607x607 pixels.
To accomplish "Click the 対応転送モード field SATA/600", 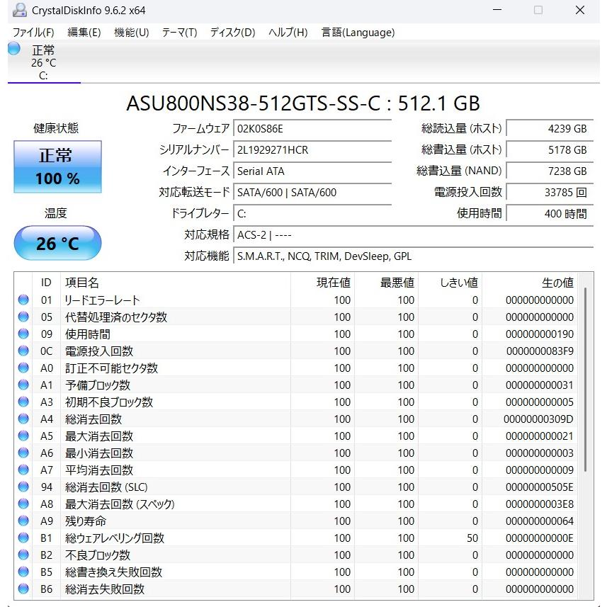I will [312, 193].
